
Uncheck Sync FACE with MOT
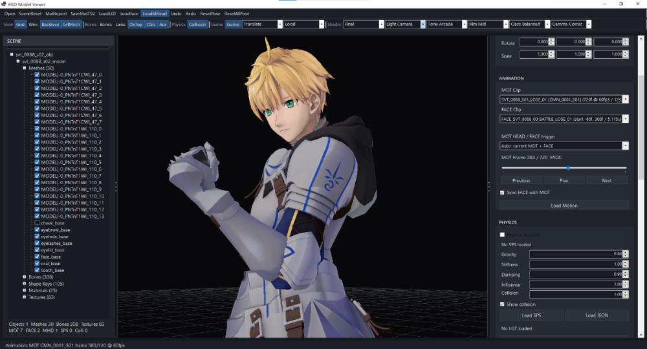point(502,193)
